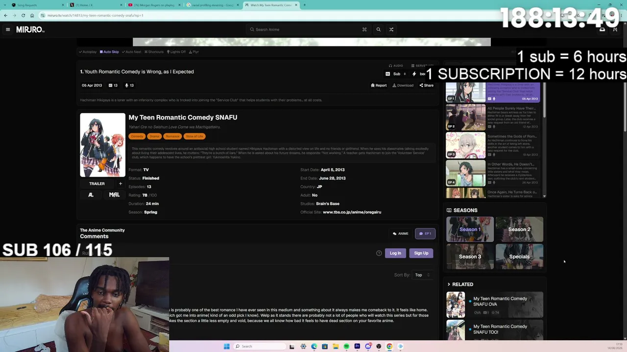
Task: Filter by the Romance genre tag
Action: (172, 136)
